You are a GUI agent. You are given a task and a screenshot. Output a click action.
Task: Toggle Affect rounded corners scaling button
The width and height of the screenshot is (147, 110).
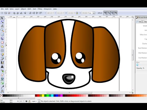point(109,13)
